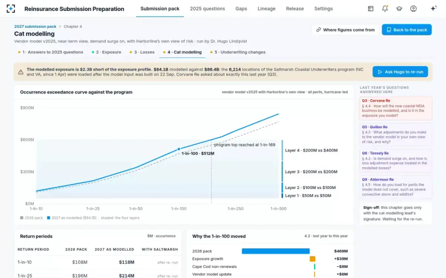Open the user account icon
The image size is (446, 278).
[413, 9]
